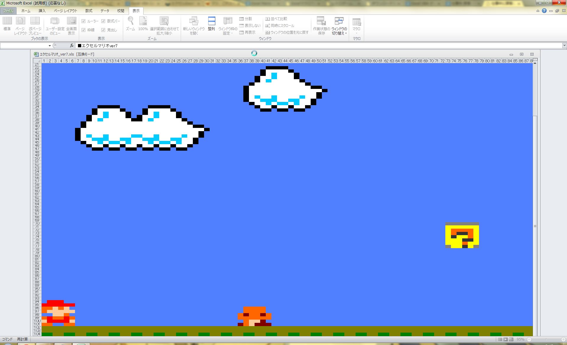This screenshot has width=567, height=345.
Task: Switch to ページレイアウト view in ribbon
Action: click(x=20, y=25)
